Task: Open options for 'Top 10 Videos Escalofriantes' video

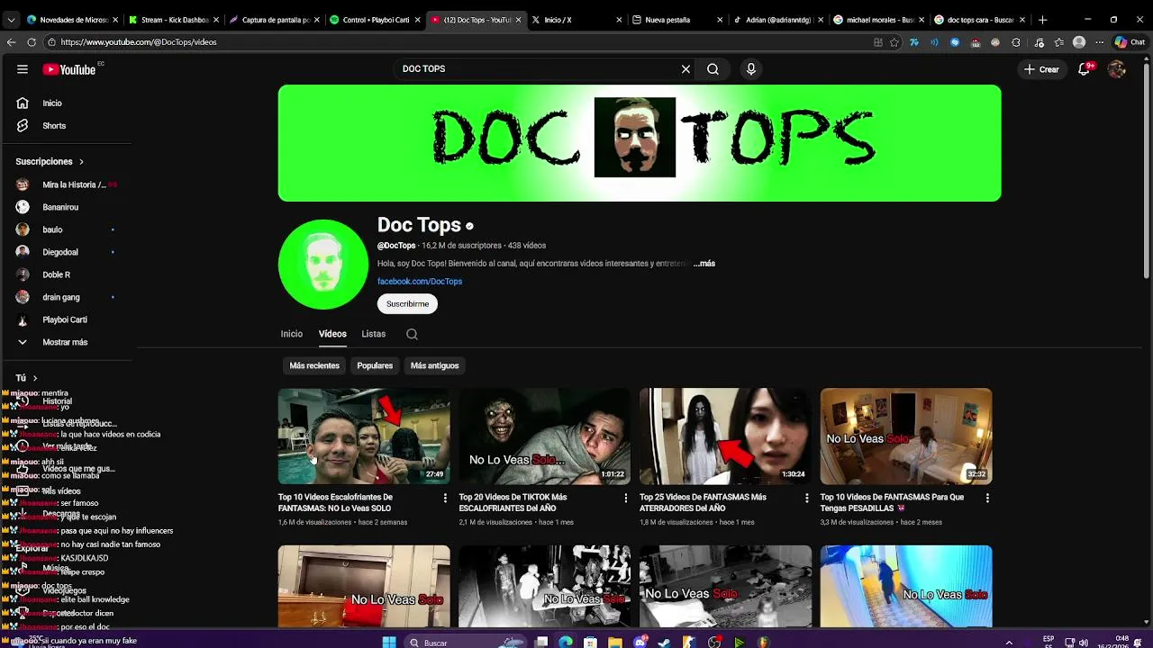Action: point(444,498)
